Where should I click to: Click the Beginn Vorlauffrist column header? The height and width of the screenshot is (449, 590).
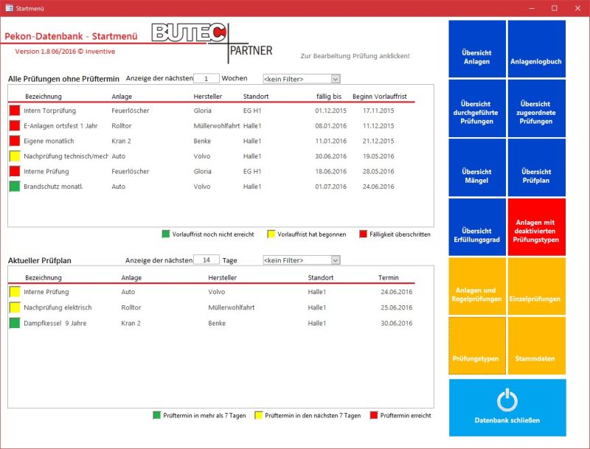point(380,97)
